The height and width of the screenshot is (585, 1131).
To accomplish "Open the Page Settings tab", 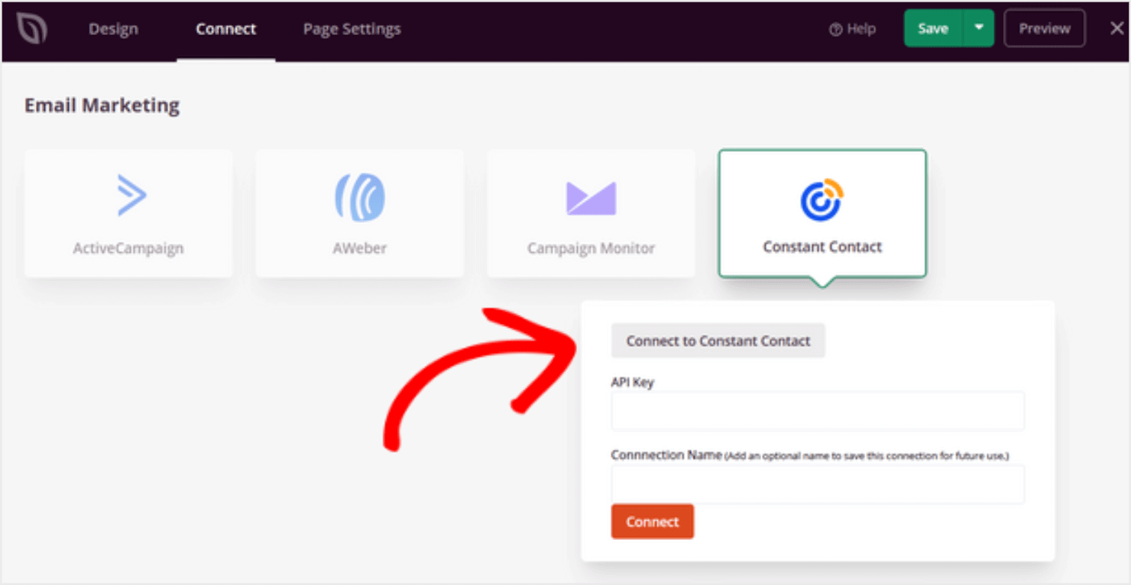I will point(352,29).
